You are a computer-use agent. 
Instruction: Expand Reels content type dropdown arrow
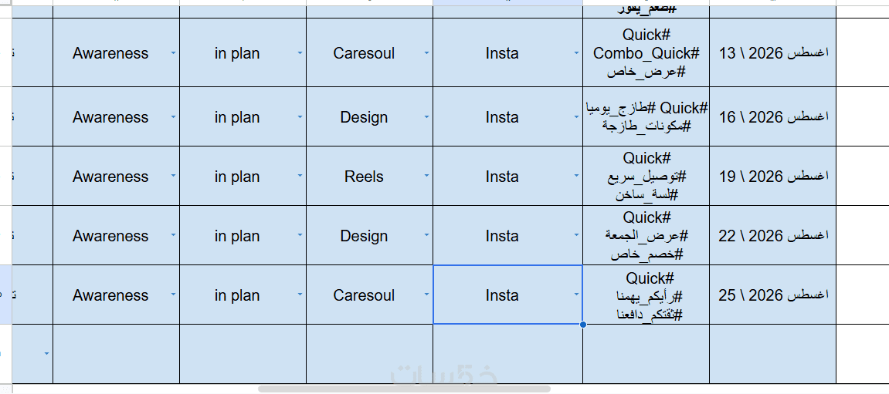pyautogui.click(x=426, y=176)
